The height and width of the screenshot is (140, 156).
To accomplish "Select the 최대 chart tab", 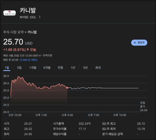I will tap(98, 68).
